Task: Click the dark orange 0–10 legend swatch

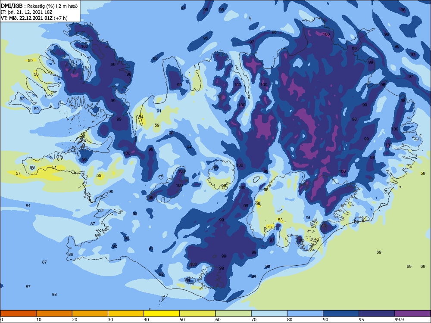Action: [x=18, y=314]
